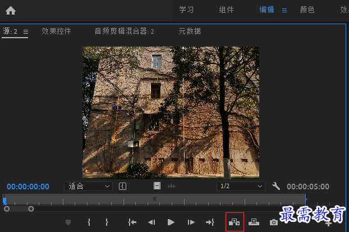349x232 pixels.
Task: Add a marker with the marker icon
Action: tap(68, 222)
